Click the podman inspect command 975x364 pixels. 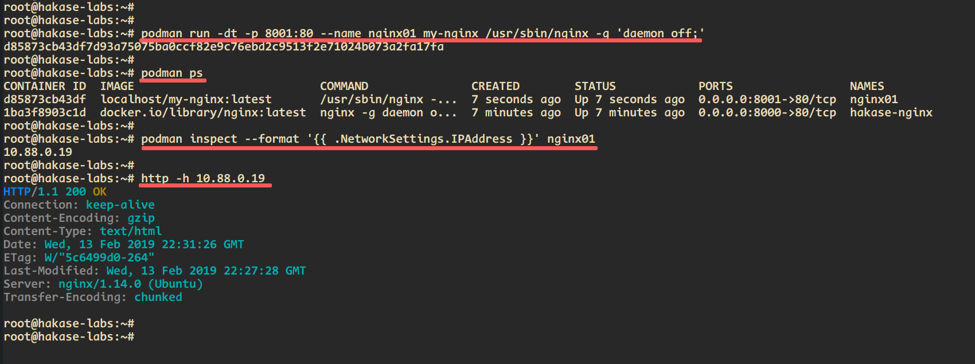368,139
